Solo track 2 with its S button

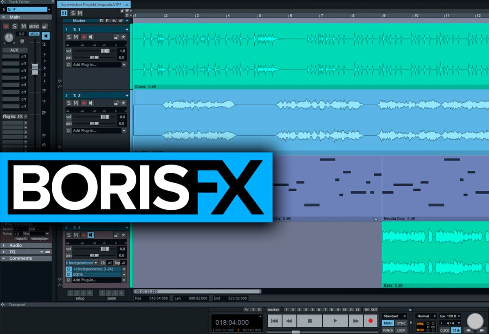point(69,103)
